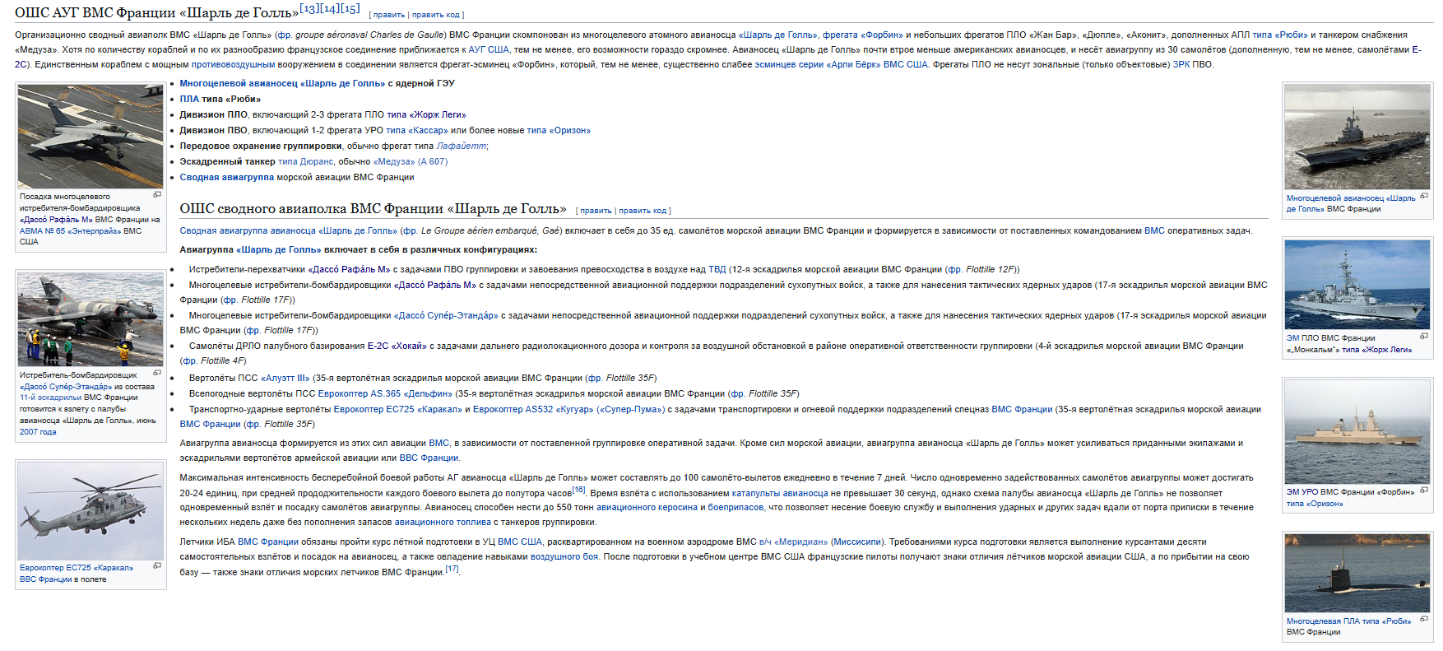Screen dimensions: 1443x651
Task: Open 'эсминцев серии «Арли Бёрк»' link
Action: (x=818, y=64)
